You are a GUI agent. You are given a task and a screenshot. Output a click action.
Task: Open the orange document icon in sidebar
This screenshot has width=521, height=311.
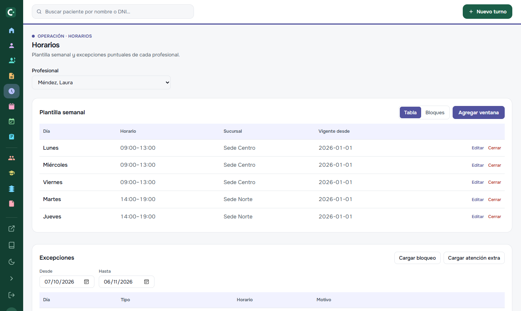[x=12, y=76]
